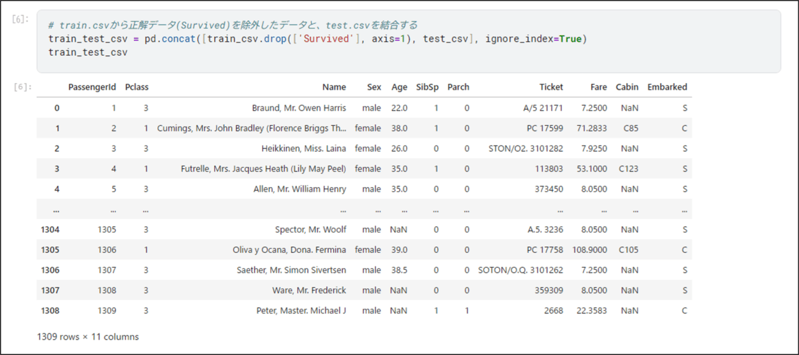Select name 'Spector, Mr. Woolf'
The image size is (799, 355).
(310, 230)
